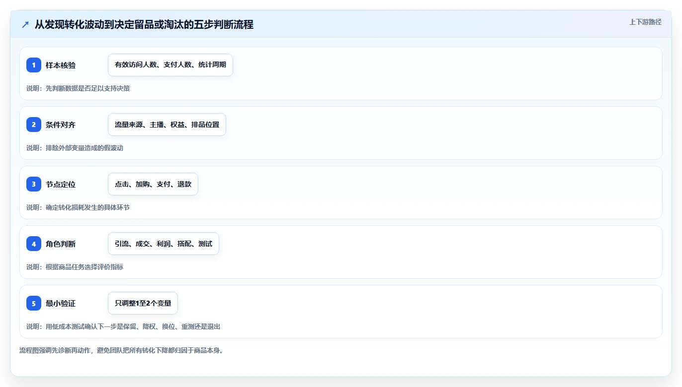Click the step 3 number badge

34,184
